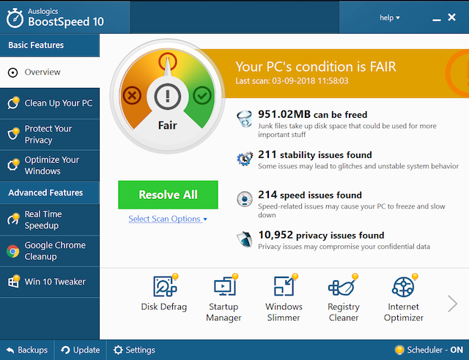The height and width of the screenshot is (360, 469).
Task: Open the help dropdown menu
Action: pos(390,18)
